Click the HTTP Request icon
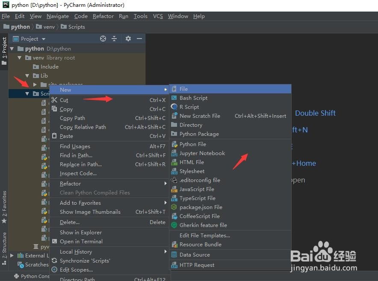Viewport: 378px width, 281px height. 174,265
